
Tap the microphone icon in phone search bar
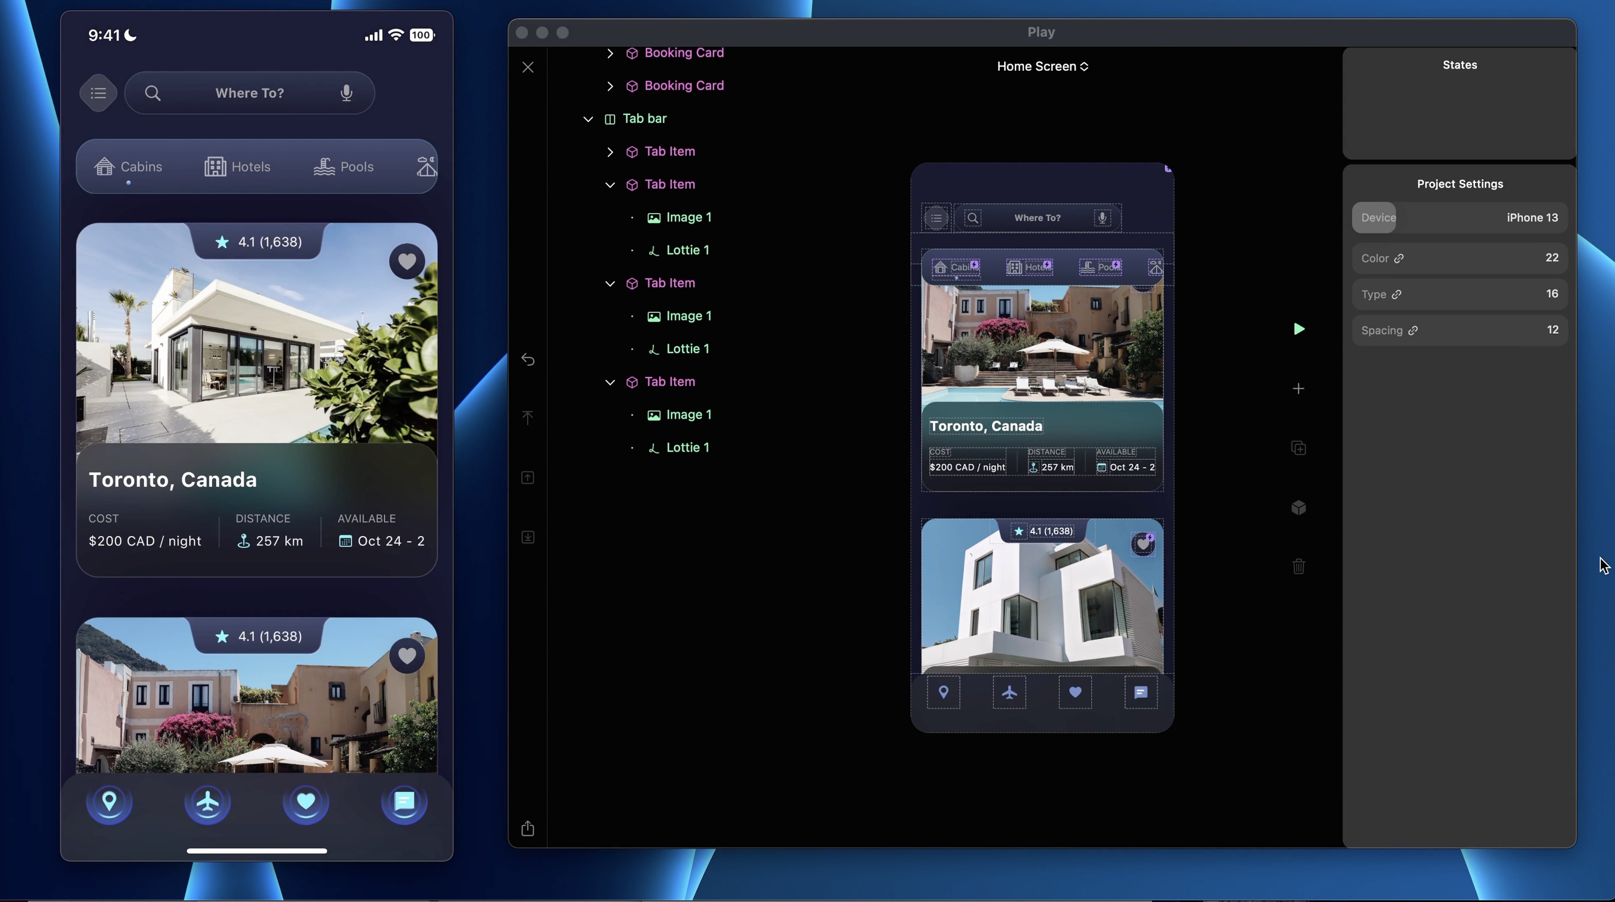[x=346, y=93]
